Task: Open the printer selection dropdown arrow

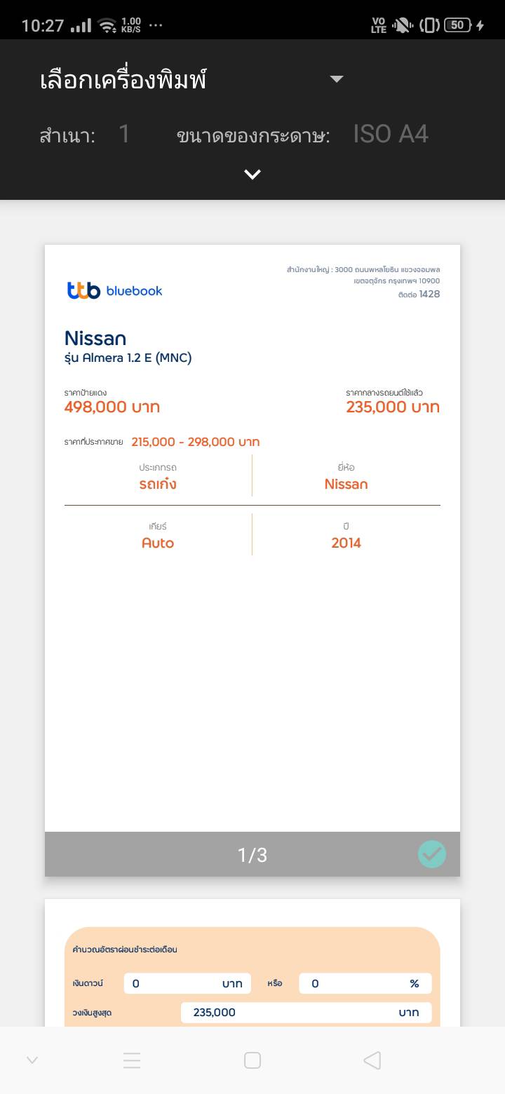Action: pyautogui.click(x=337, y=79)
